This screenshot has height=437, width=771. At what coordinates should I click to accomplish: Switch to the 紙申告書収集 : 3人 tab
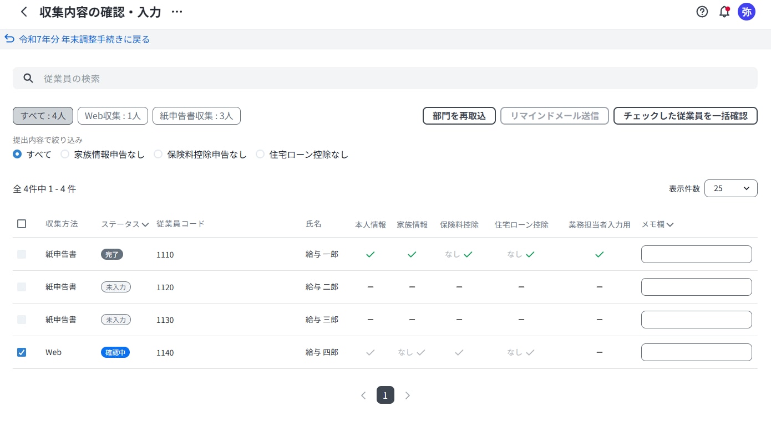pyautogui.click(x=196, y=116)
